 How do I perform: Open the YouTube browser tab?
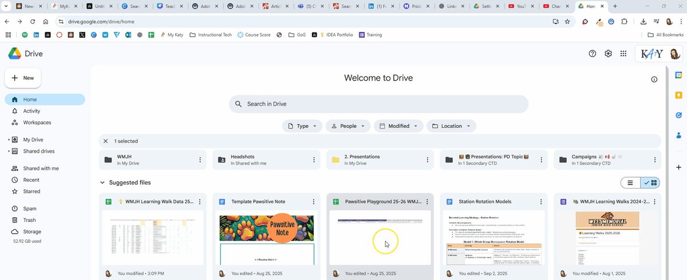pos(520,6)
